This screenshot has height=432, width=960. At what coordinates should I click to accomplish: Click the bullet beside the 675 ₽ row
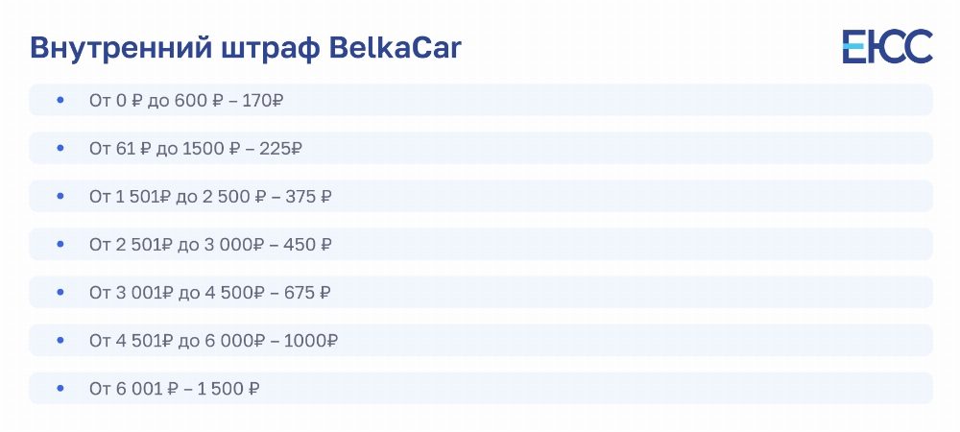click(60, 292)
